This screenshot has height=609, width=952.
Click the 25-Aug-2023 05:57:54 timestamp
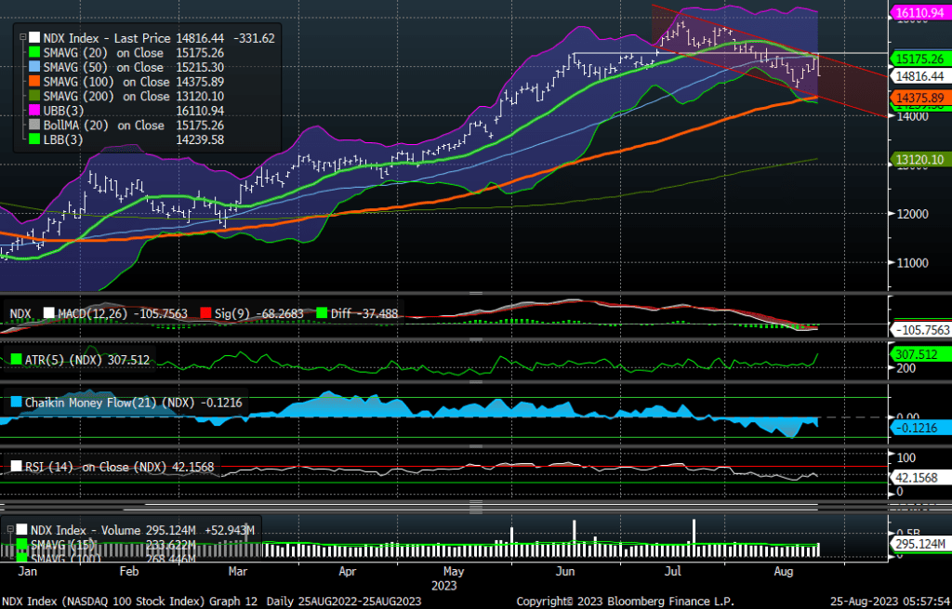click(890, 602)
